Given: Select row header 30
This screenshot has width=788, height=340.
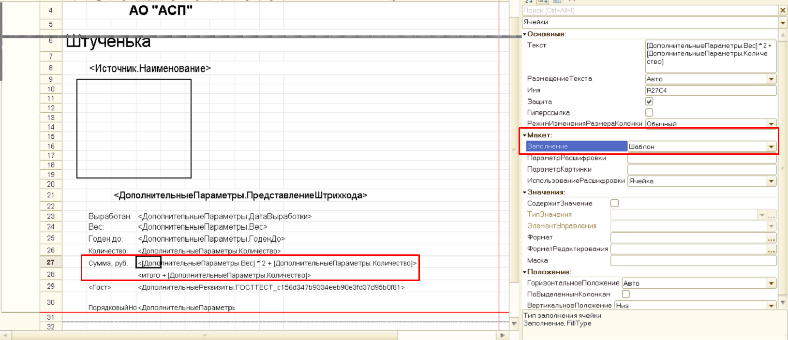Looking at the screenshot, I should 51,302.
